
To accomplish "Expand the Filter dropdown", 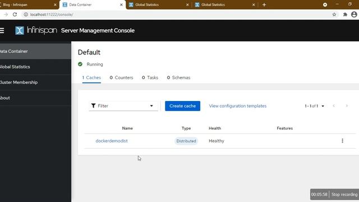I will coord(123,106).
